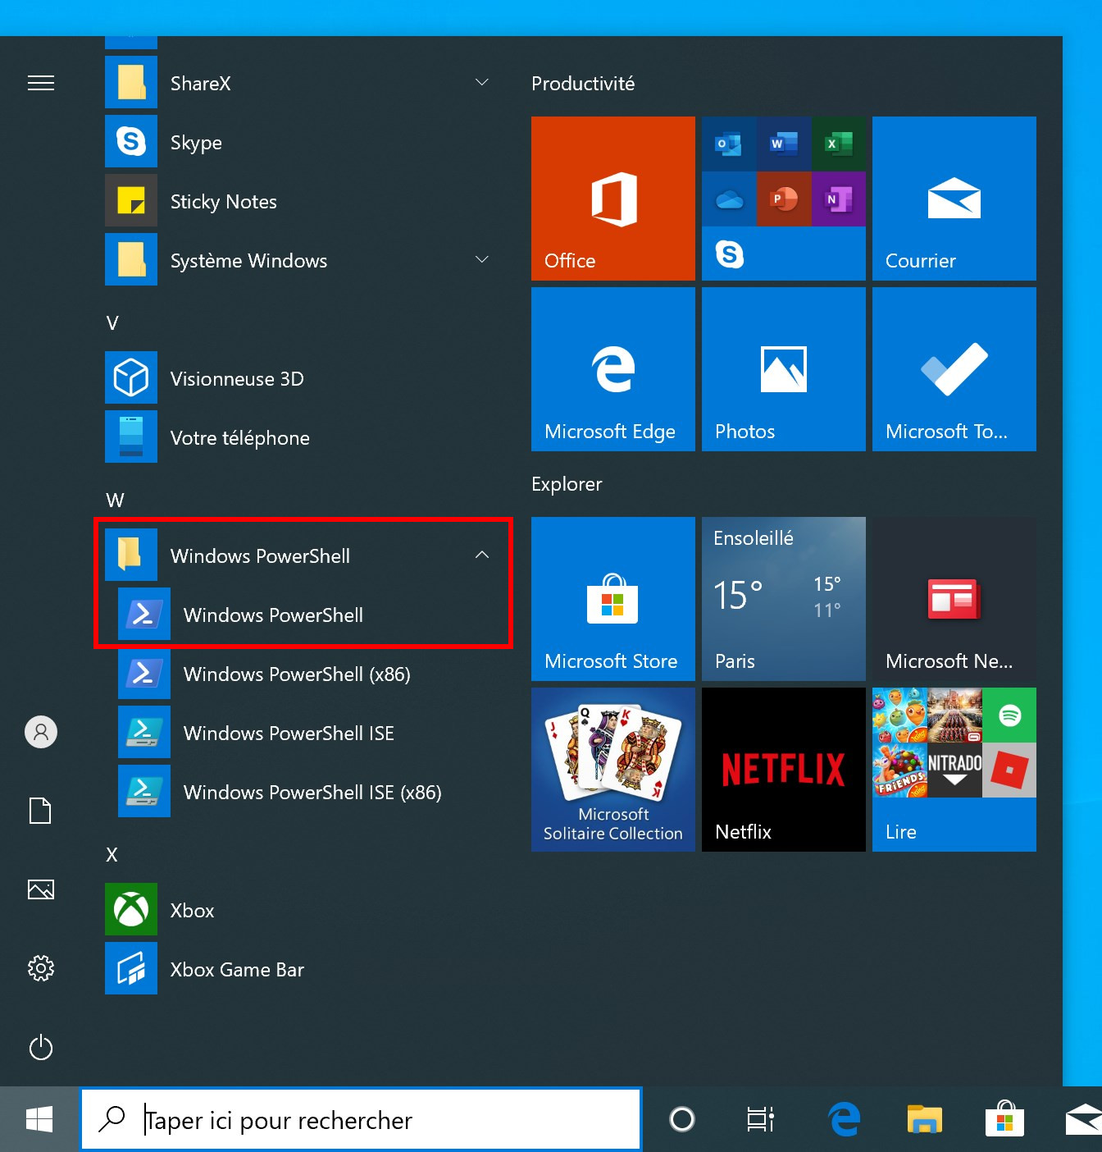Viewport: 1102px width, 1152px height.
Task: Open Sticky Notes app icon
Action: [131, 200]
